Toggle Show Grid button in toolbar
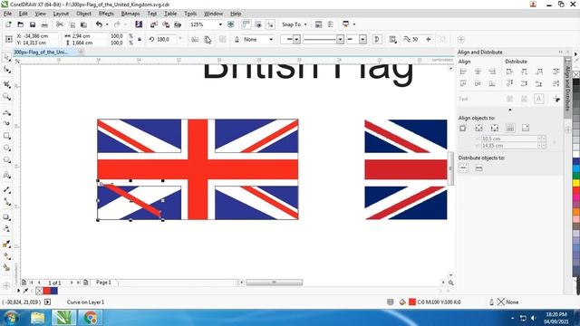Viewport: 580px width, 326px height. (x=258, y=24)
